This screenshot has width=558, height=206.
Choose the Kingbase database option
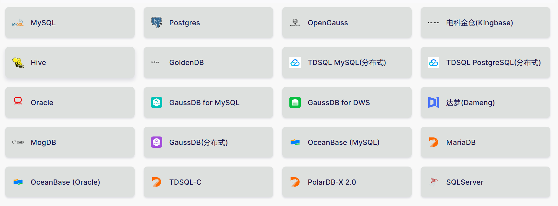point(485,23)
